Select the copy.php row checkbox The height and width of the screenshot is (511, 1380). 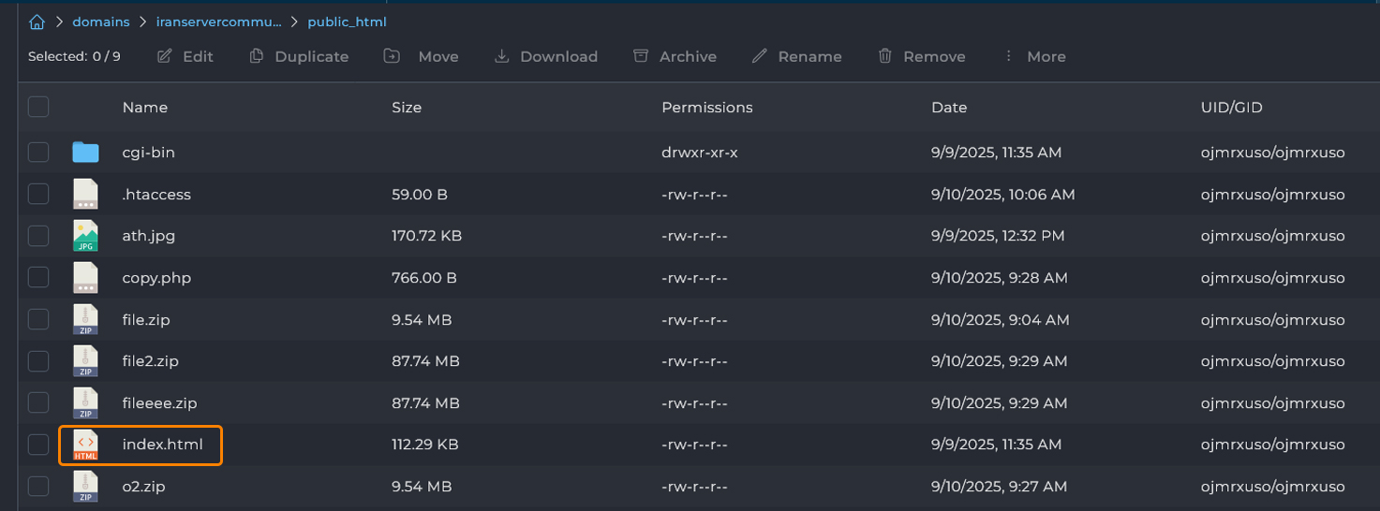[38, 278]
